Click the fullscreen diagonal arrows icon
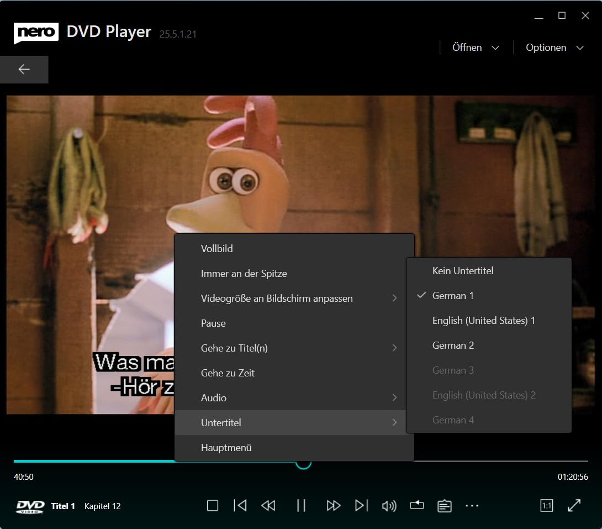This screenshot has height=529, width=602. click(x=574, y=506)
